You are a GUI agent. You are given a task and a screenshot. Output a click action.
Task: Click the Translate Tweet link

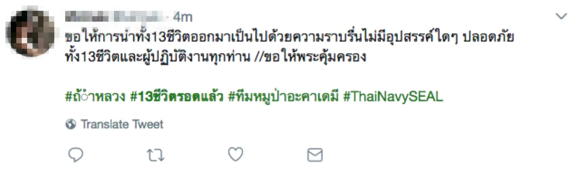(122, 124)
